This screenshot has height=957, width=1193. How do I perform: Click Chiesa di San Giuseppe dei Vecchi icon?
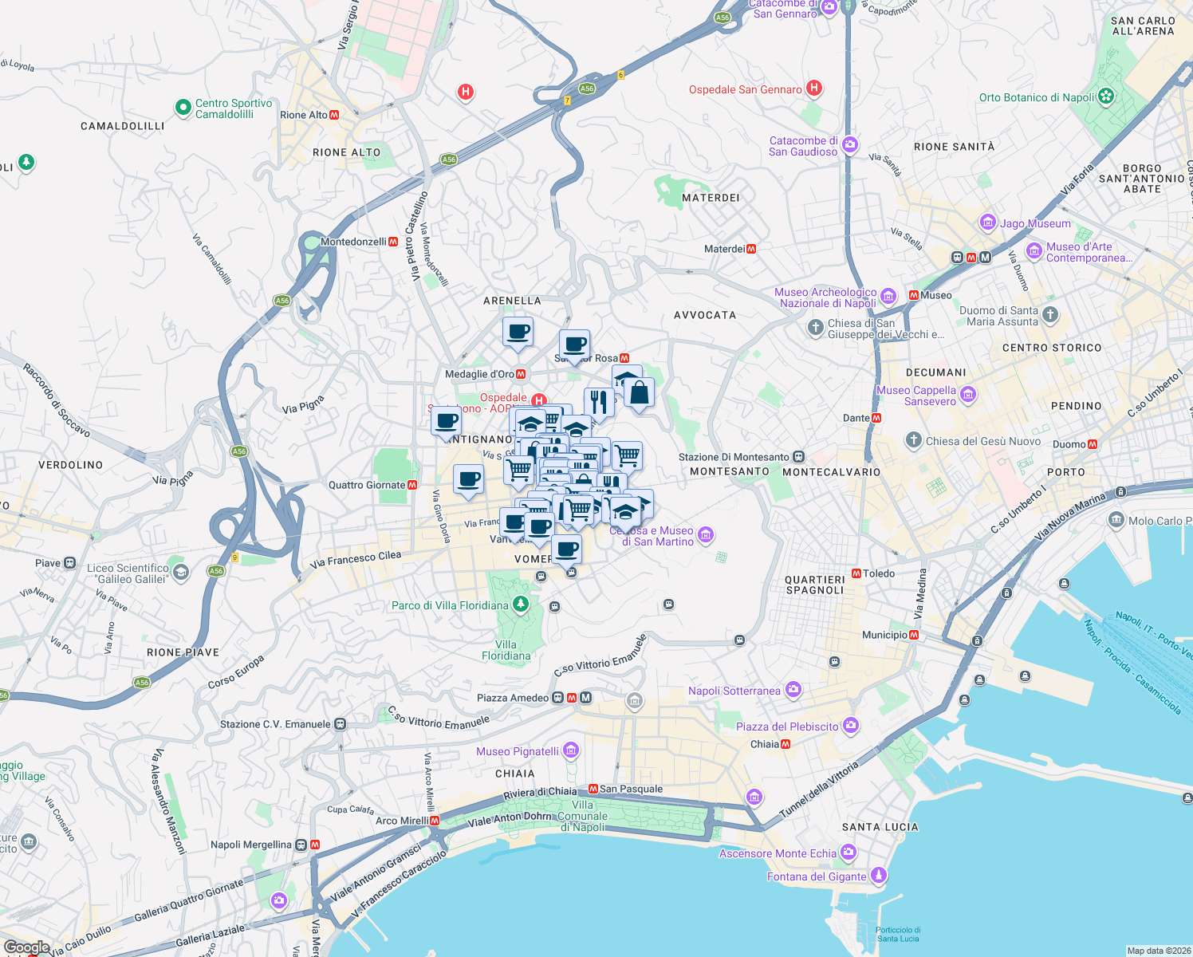tap(815, 327)
